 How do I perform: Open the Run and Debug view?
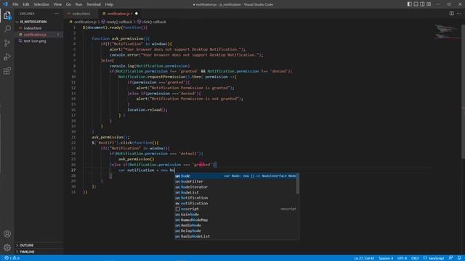[x=7, y=57]
